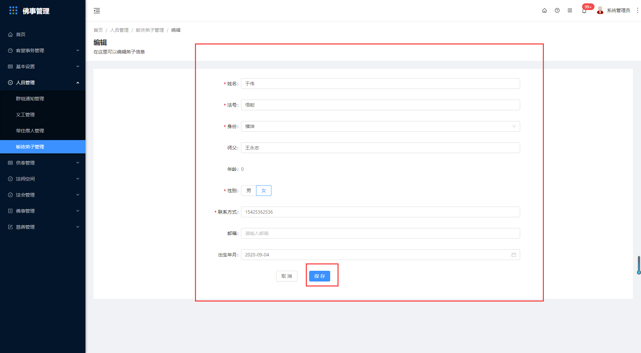Expand 法师空间 submenu chevron
641x353 pixels.
point(78,179)
